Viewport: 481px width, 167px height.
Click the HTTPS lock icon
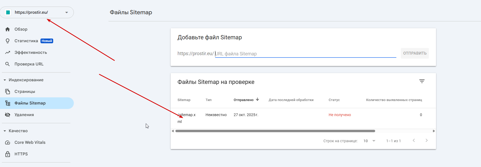pos(8,154)
